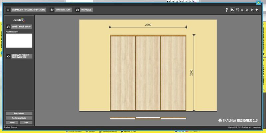The height and width of the screenshot is (133, 266).
Task: Open the help question mark icon
Action: tap(227, 10)
